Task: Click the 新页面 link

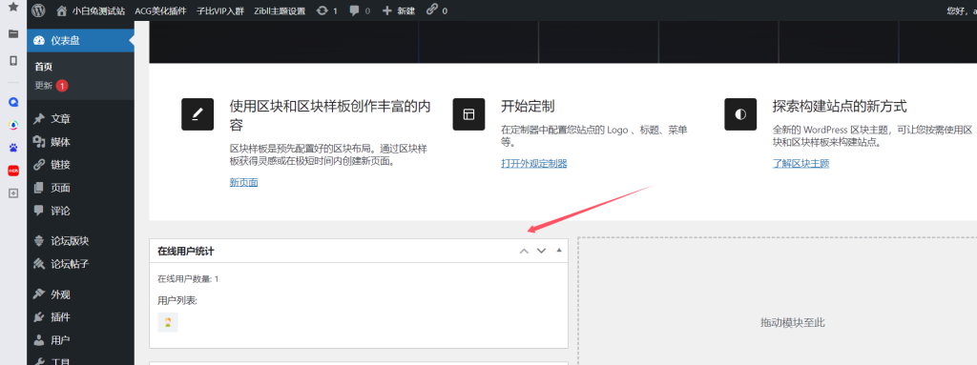Action: [x=243, y=183]
